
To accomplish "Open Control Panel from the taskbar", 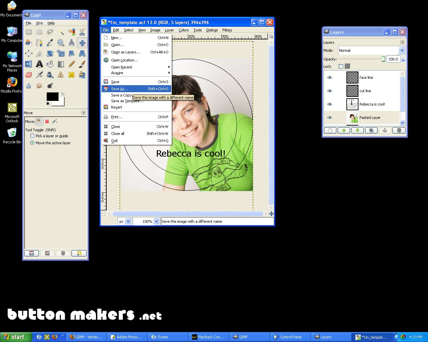I will [x=290, y=337].
